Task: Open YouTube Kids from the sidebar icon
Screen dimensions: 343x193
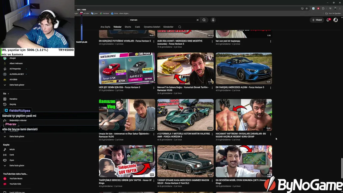Action: pos(5,184)
